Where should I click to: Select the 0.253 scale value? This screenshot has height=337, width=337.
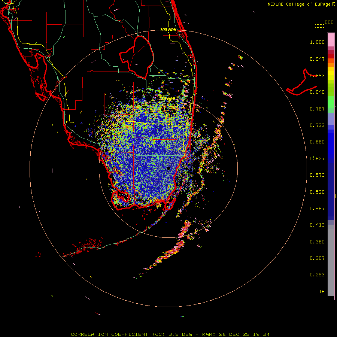pos(317,275)
